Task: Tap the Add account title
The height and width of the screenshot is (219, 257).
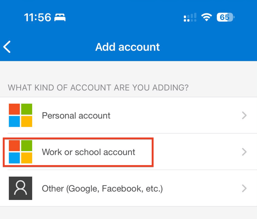Action: (127, 47)
